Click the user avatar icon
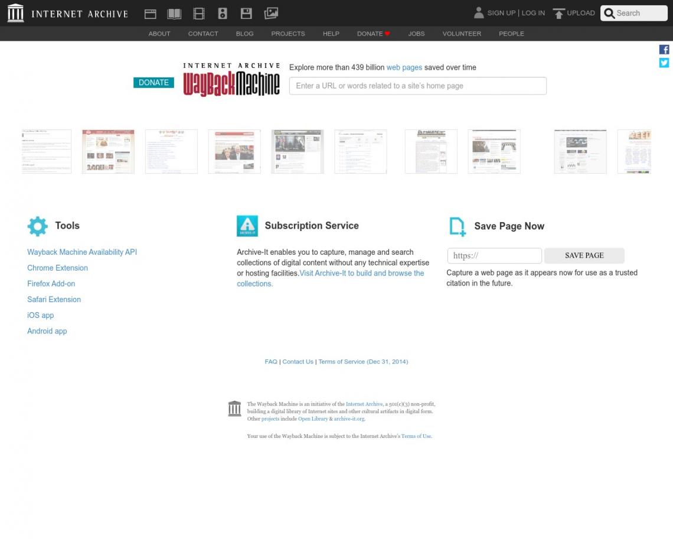This screenshot has width=673, height=539. point(479,13)
